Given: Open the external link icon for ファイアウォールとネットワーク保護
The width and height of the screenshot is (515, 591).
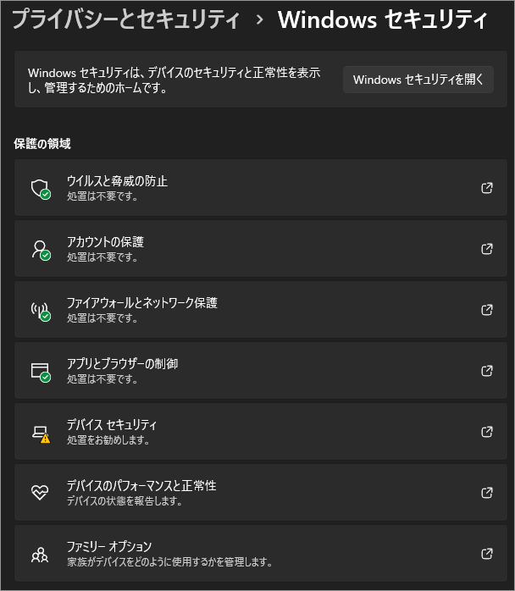Looking at the screenshot, I should pos(487,310).
